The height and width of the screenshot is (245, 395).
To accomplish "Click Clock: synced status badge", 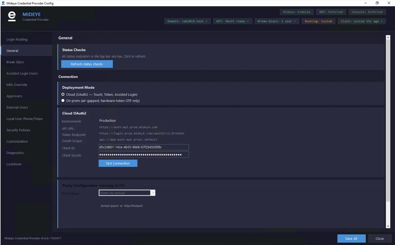I will point(362,21).
